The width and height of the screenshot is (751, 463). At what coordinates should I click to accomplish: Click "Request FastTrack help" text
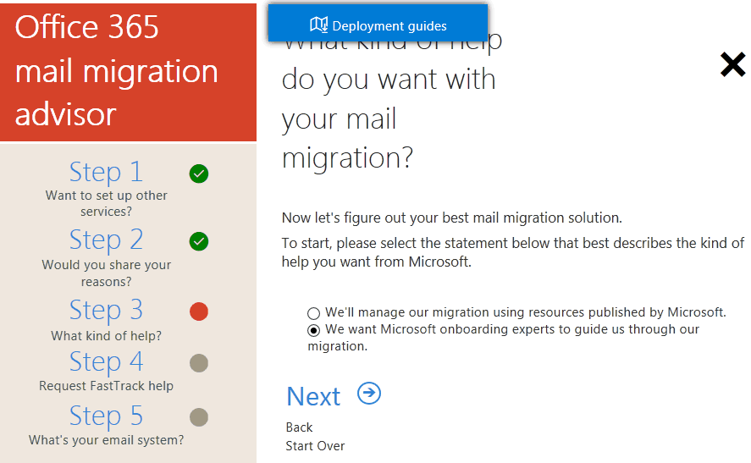tap(106, 385)
